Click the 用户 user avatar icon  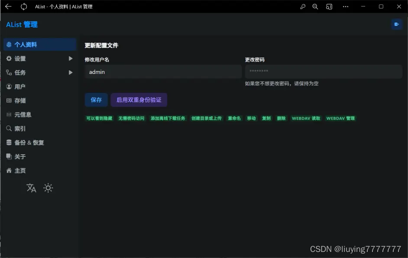(x=9, y=86)
